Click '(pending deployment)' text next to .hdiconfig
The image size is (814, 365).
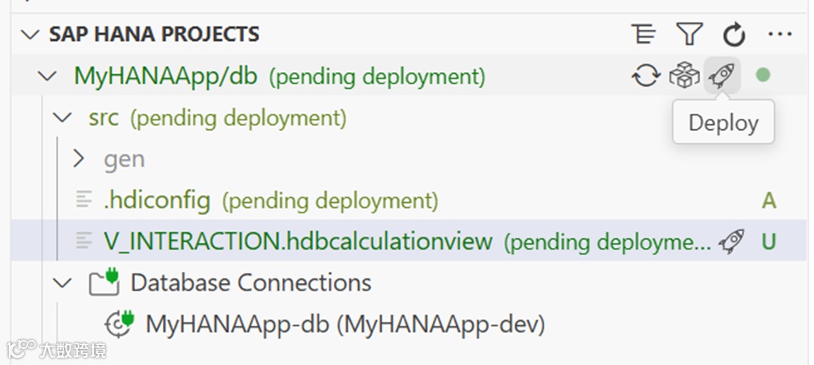330,201
